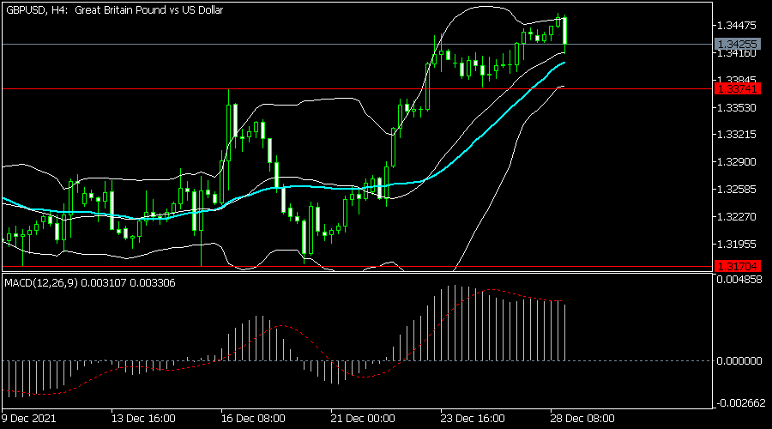Click the 1.31955 price scale value
Viewport: 772px width, 429px height.
(x=737, y=245)
